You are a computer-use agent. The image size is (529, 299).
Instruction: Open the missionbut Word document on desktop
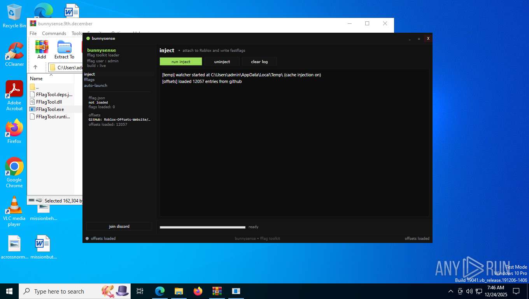(x=43, y=247)
